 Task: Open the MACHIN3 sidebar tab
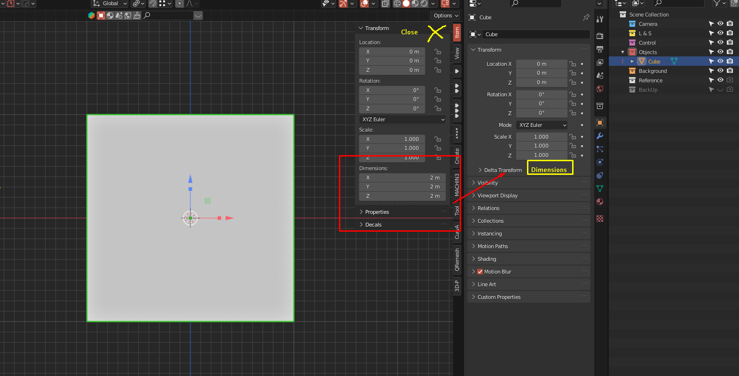click(457, 185)
